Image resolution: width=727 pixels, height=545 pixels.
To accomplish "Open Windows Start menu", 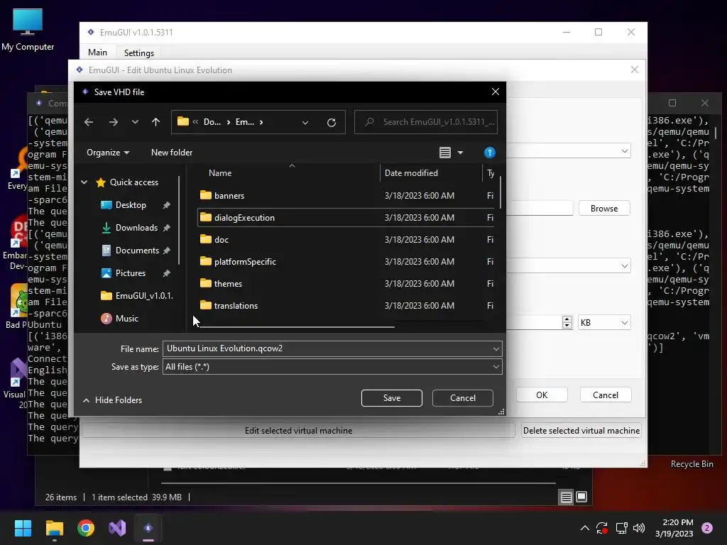I will (23, 528).
